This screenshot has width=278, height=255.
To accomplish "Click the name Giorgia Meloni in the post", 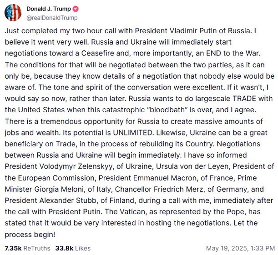I will click(x=59, y=189).
